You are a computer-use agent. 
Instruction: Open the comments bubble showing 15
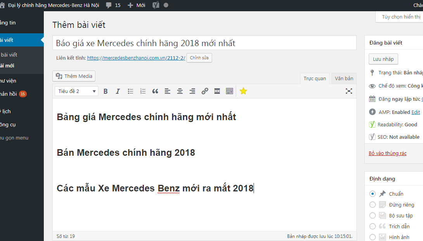click(113, 5)
